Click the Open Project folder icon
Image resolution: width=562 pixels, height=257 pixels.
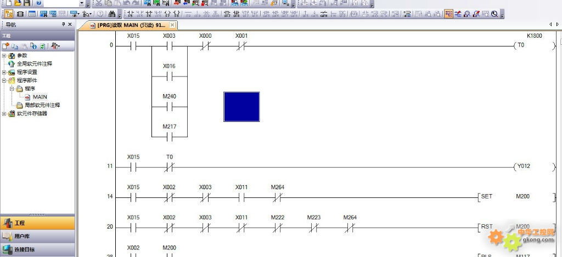(18, 3)
